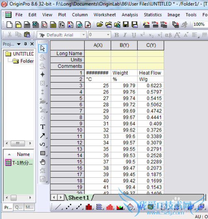Image resolution: width=208 pixels, height=219 pixels.
Task: Click the New Folder icon
Action: (18, 25)
